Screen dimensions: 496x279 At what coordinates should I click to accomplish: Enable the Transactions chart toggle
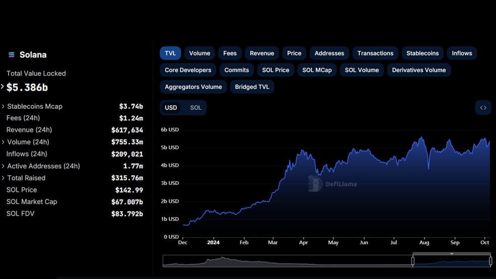[x=376, y=53]
